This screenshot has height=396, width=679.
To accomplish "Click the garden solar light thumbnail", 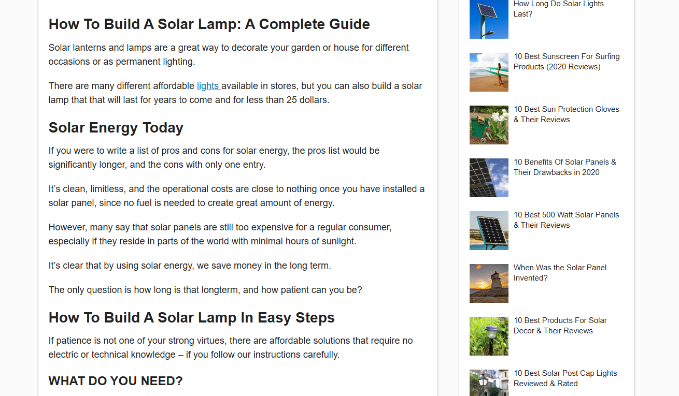I will [489, 336].
